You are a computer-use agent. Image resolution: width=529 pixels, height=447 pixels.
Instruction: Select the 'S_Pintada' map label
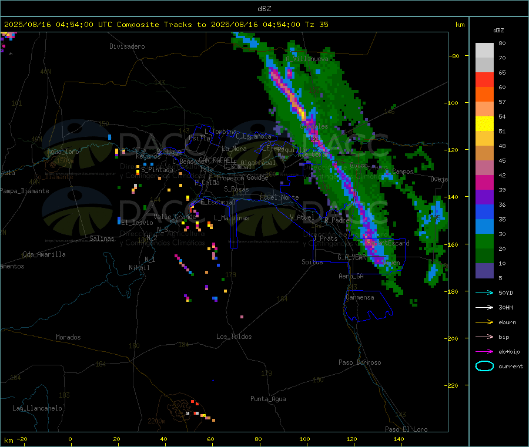(x=157, y=170)
